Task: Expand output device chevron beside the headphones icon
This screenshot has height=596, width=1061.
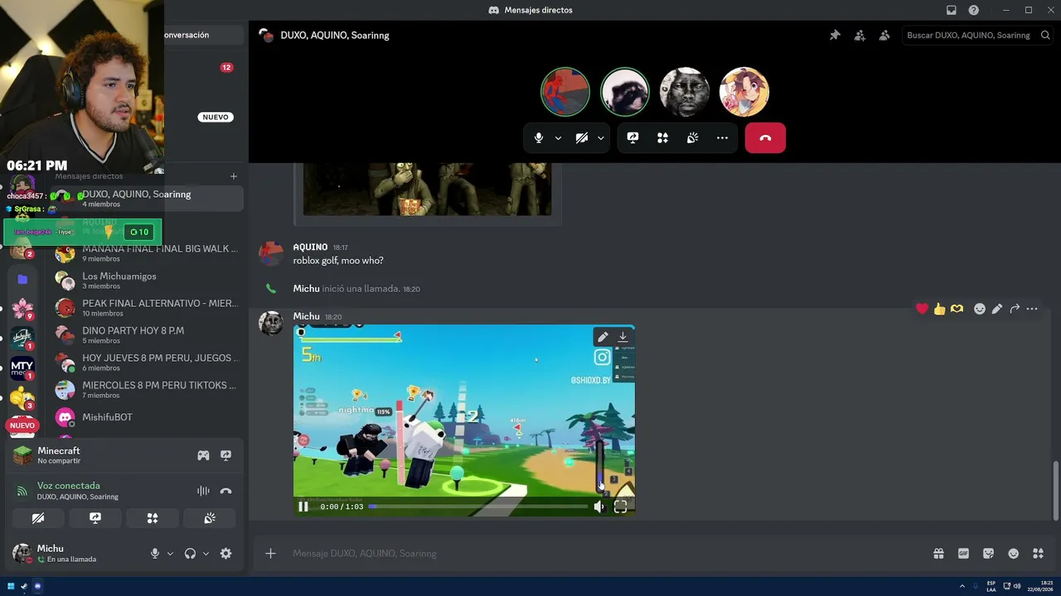Action: point(206,554)
